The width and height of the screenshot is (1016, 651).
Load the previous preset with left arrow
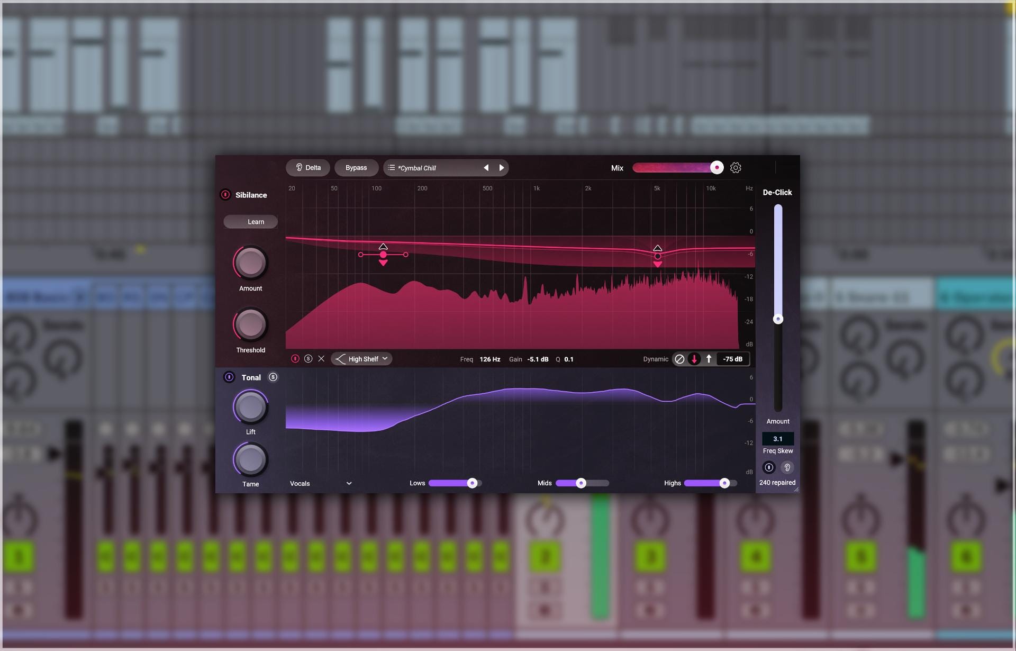486,168
